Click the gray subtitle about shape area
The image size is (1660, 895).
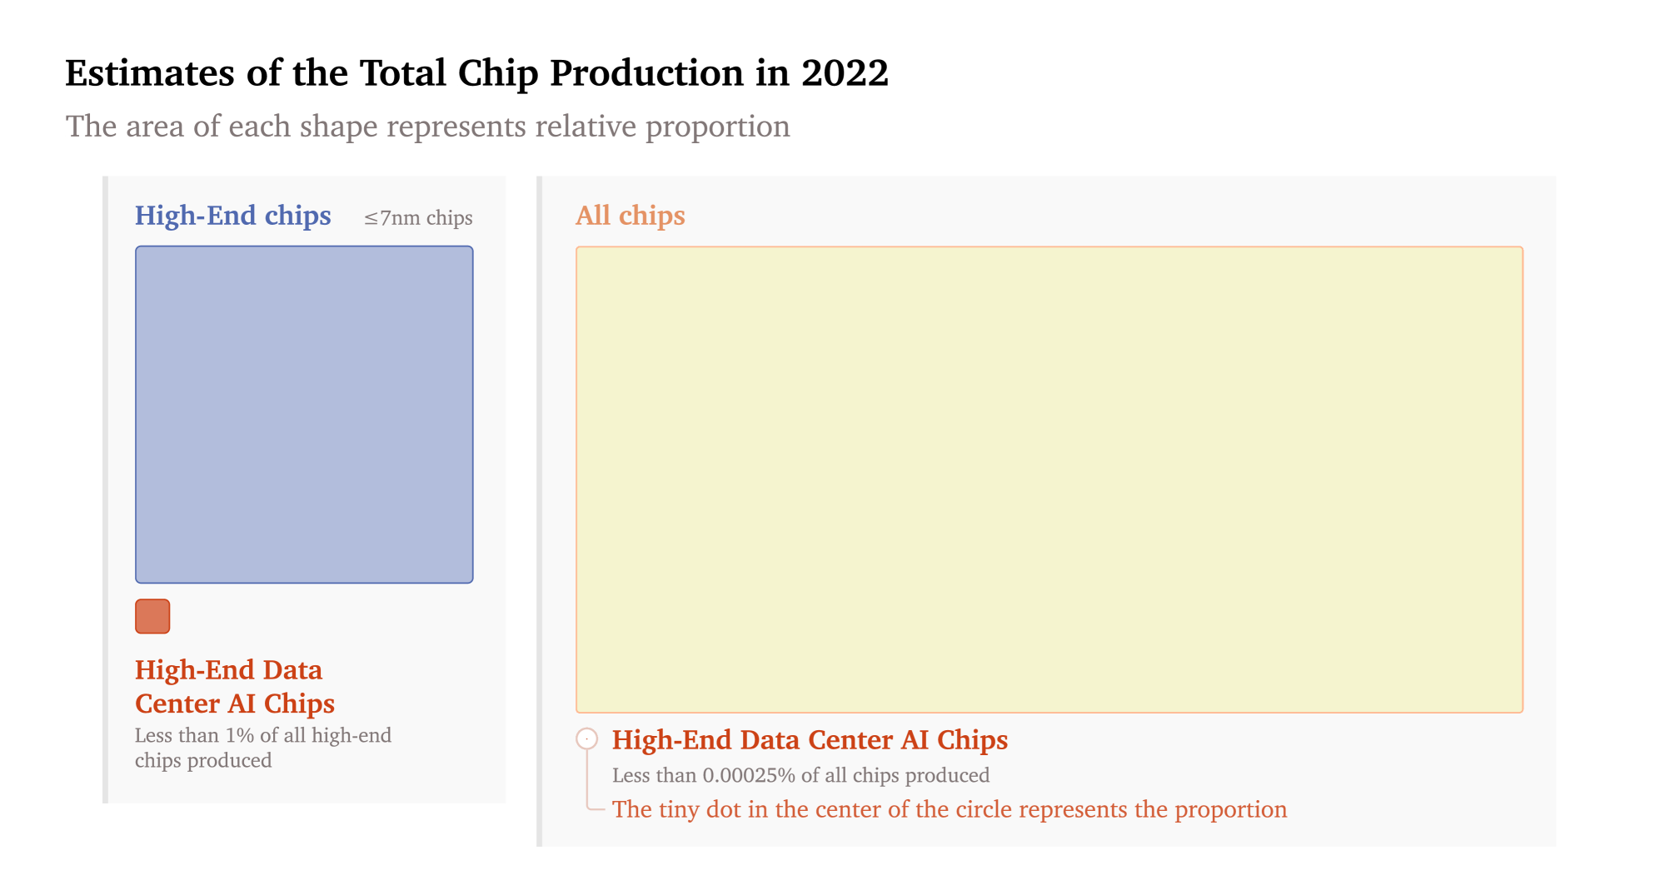point(427,127)
